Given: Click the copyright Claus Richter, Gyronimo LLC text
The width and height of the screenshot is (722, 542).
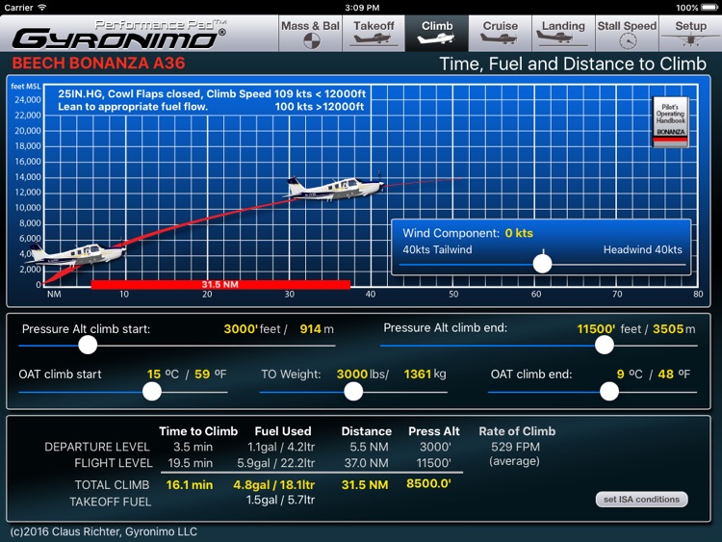Looking at the screenshot, I should pos(104,531).
